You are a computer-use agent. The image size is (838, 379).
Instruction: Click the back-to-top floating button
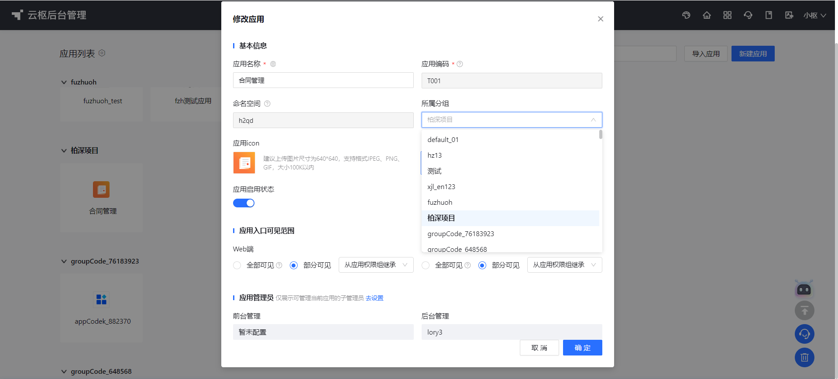[x=804, y=311]
